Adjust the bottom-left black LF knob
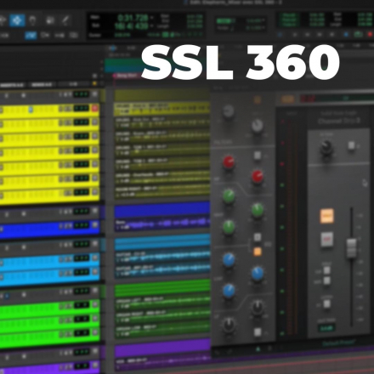This screenshot has width=374, height=374. pos(229,325)
